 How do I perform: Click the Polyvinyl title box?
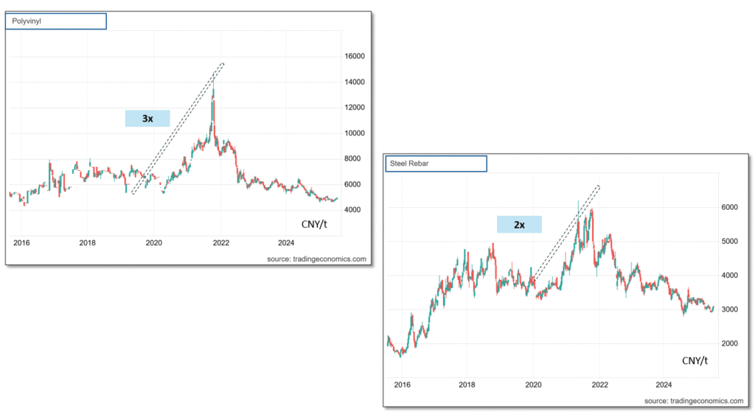56,21
